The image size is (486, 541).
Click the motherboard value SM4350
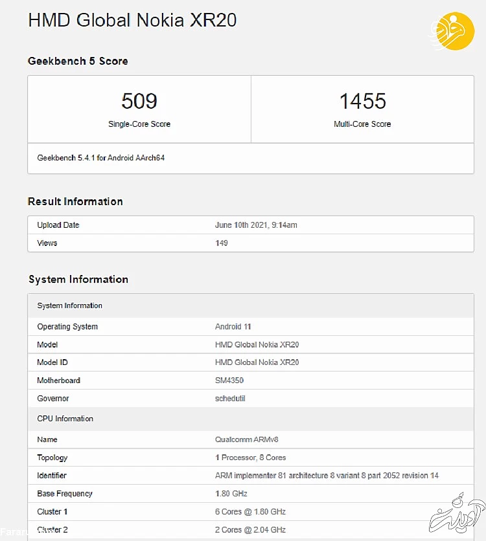229,381
